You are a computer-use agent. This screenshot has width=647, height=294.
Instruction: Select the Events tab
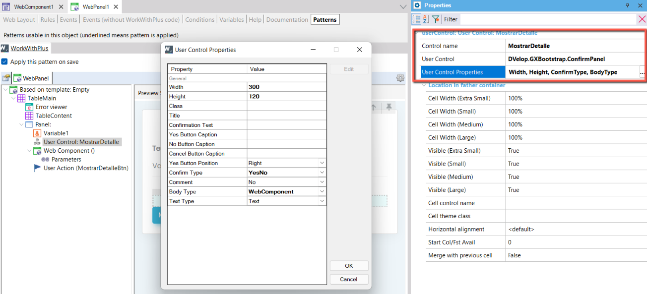(68, 20)
